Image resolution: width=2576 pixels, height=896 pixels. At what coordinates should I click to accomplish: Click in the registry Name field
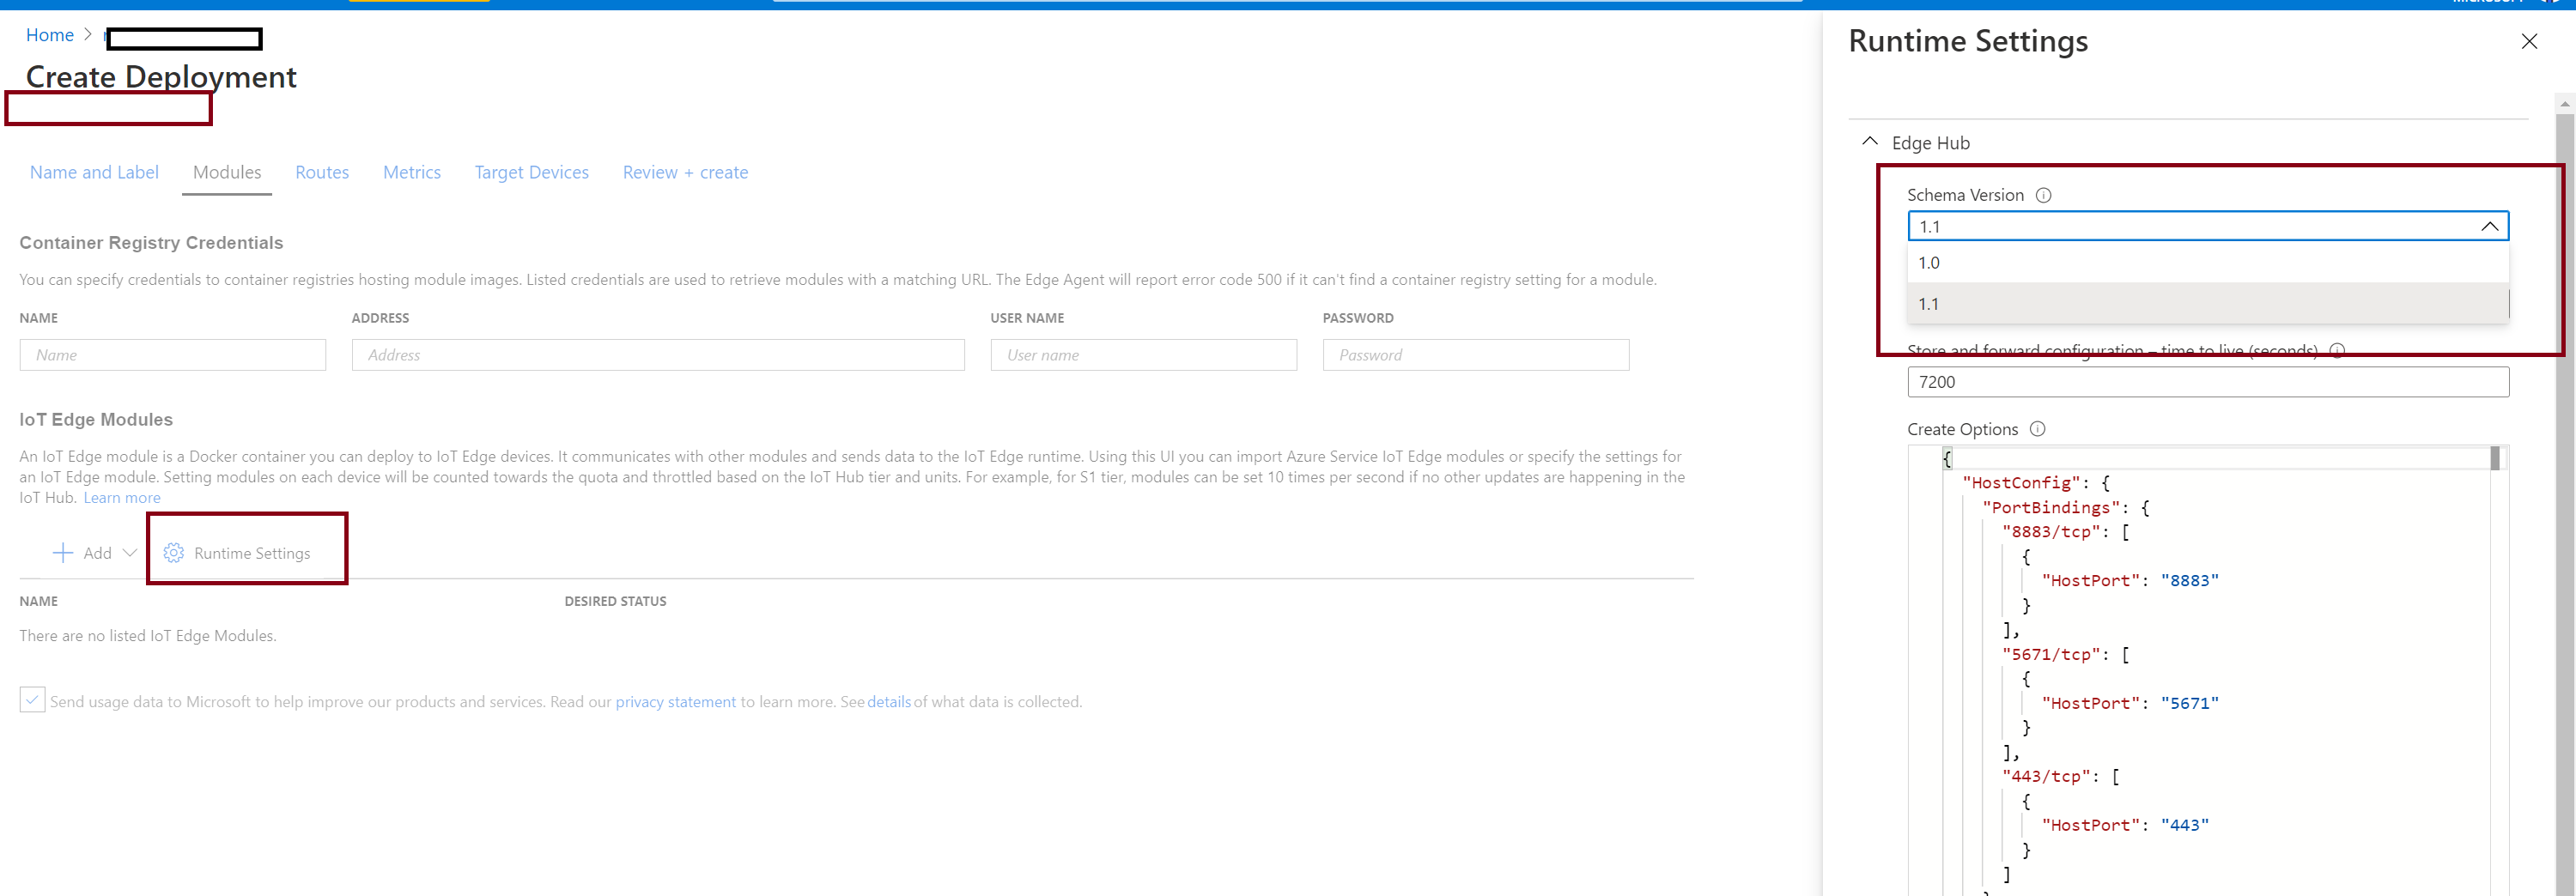click(x=173, y=355)
